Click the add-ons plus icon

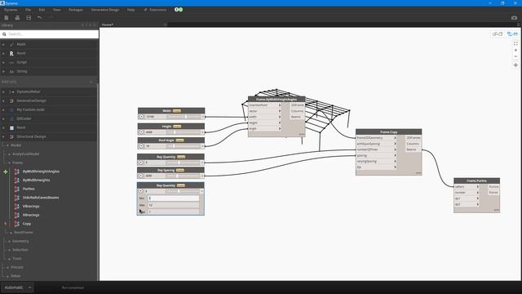coord(91,82)
